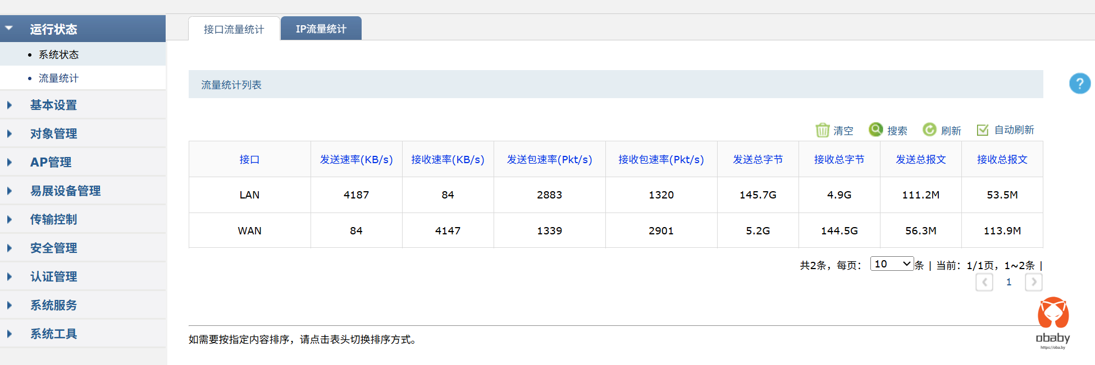Click the green search magnifier icon
This screenshot has width=1095, height=365.
875,130
